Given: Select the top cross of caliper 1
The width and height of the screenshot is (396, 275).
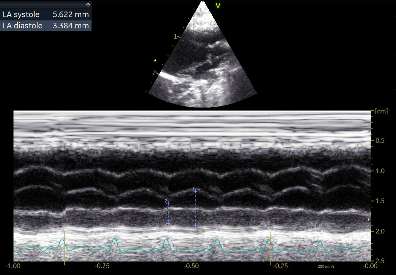Looking at the screenshot, I should [196, 191].
